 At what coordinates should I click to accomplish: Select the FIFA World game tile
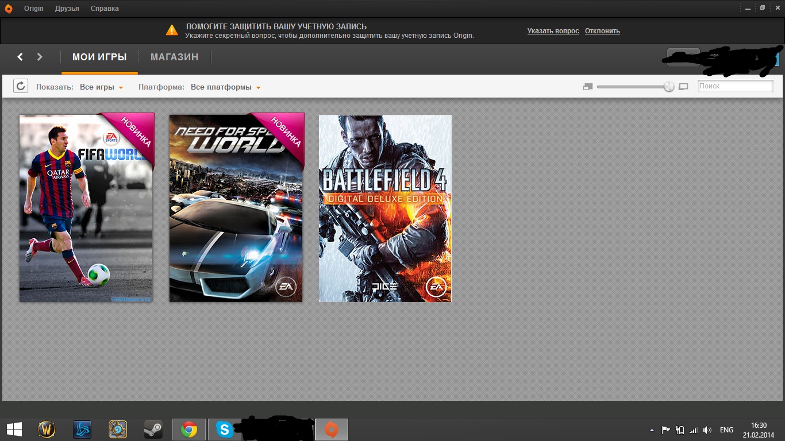click(x=86, y=207)
